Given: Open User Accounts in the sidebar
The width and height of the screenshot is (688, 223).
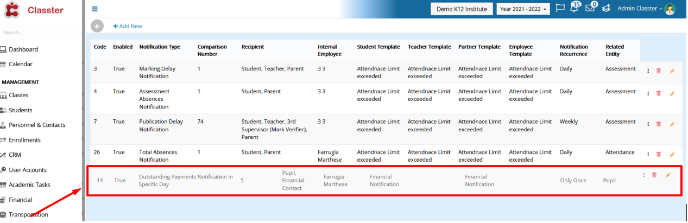Looking at the screenshot, I should (28, 170).
